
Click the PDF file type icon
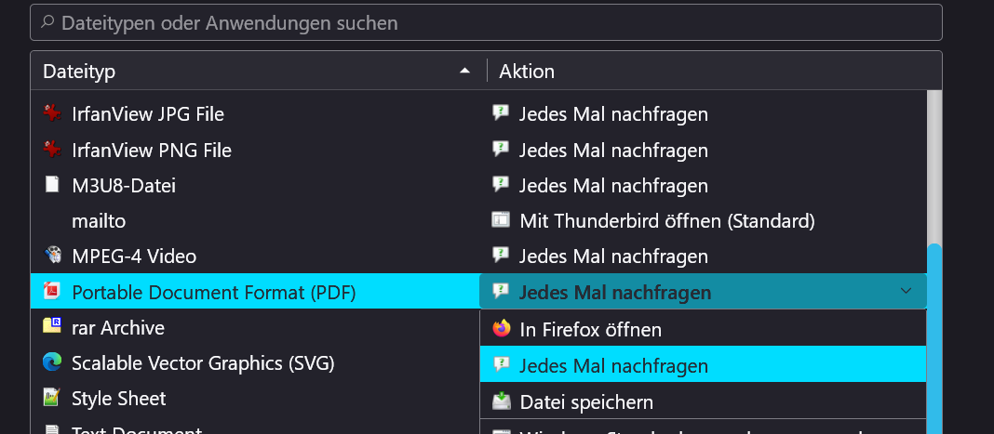pyautogui.click(x=52, y=292)
